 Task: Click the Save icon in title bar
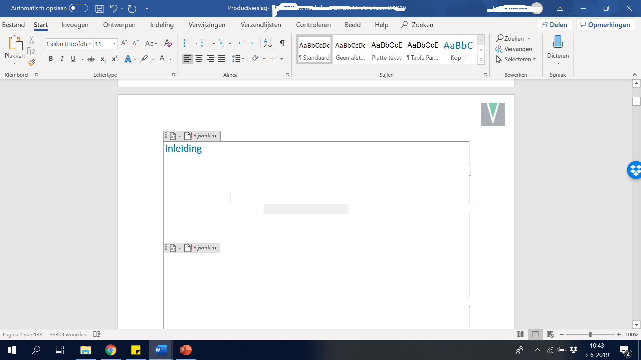point(99,9)
